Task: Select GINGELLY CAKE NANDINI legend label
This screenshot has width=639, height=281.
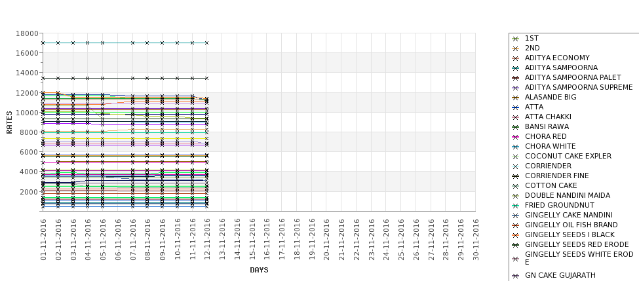Action: pyautogui.click(x=568, y=215)
